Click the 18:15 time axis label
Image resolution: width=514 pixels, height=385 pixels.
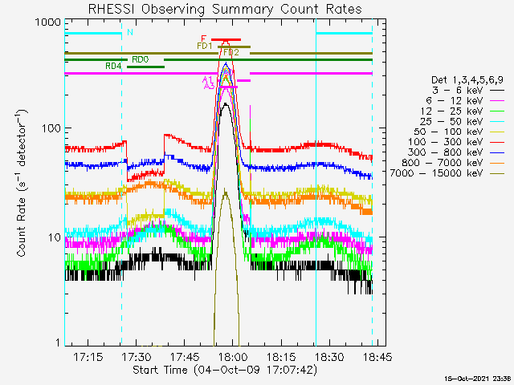[281, 356]
